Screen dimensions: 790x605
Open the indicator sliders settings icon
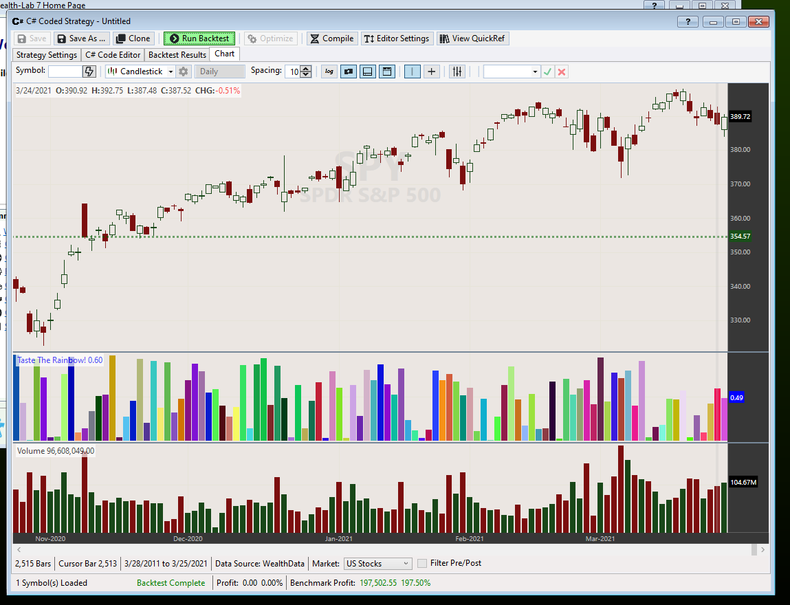pos(457,71)
